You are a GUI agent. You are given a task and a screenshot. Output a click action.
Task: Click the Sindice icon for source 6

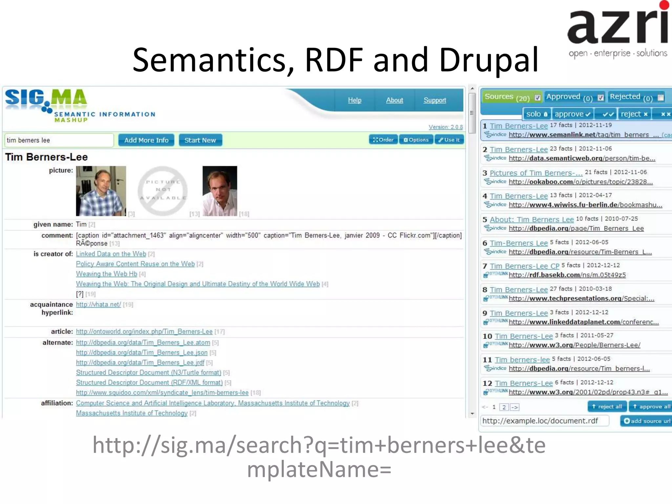(x=495, y=252)
